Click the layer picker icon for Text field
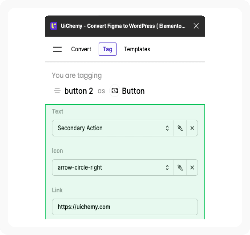The height and width of the screenshot is (235, 250). click(x=180, y=128)
